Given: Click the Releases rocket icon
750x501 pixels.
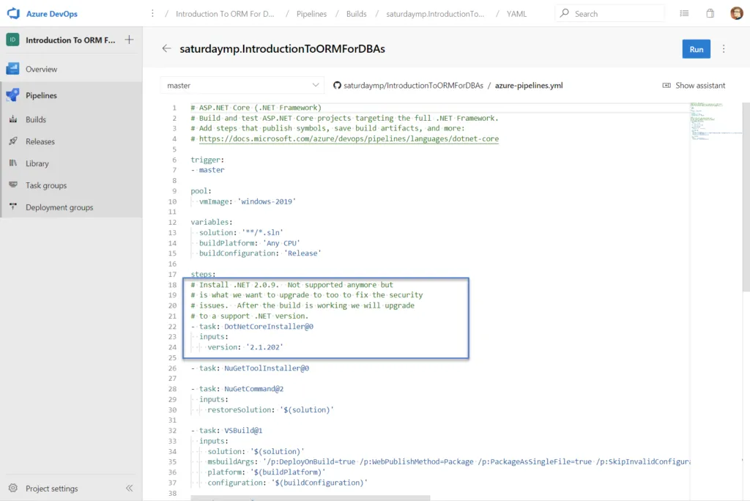Looking at the screenshot, I should 13,141.
